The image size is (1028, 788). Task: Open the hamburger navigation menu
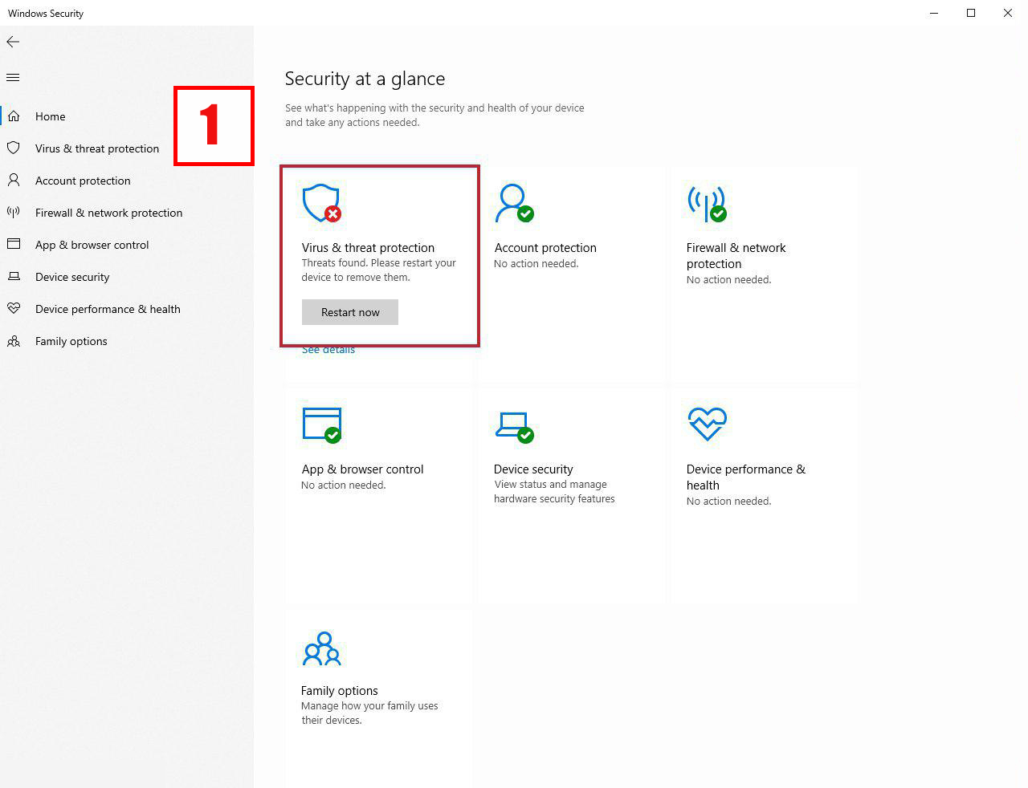[13, 78]
